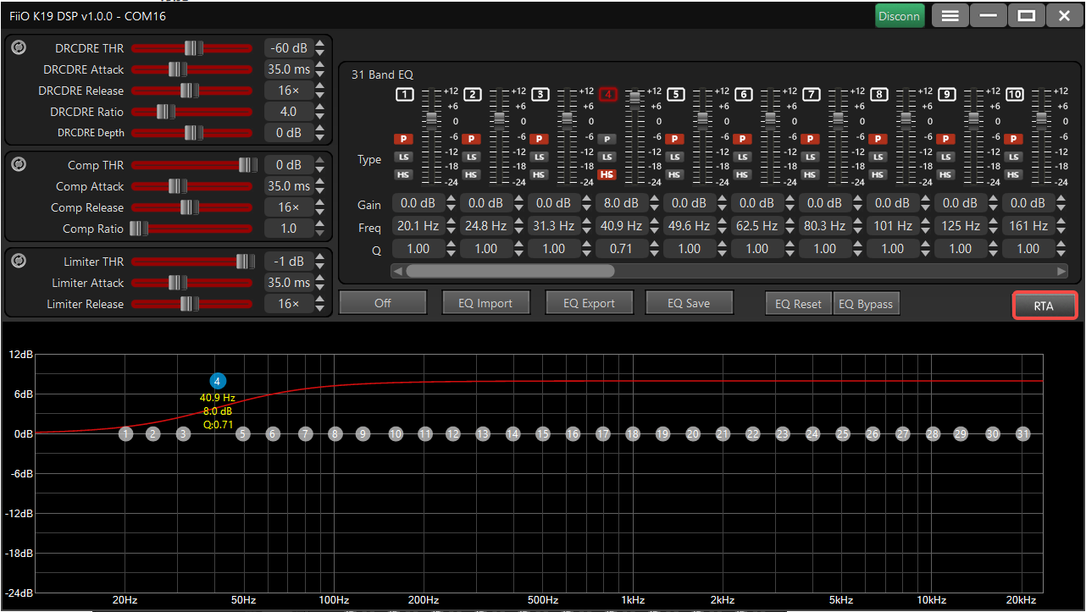Decrease Comp THR with down arrow

pos(319,170)
